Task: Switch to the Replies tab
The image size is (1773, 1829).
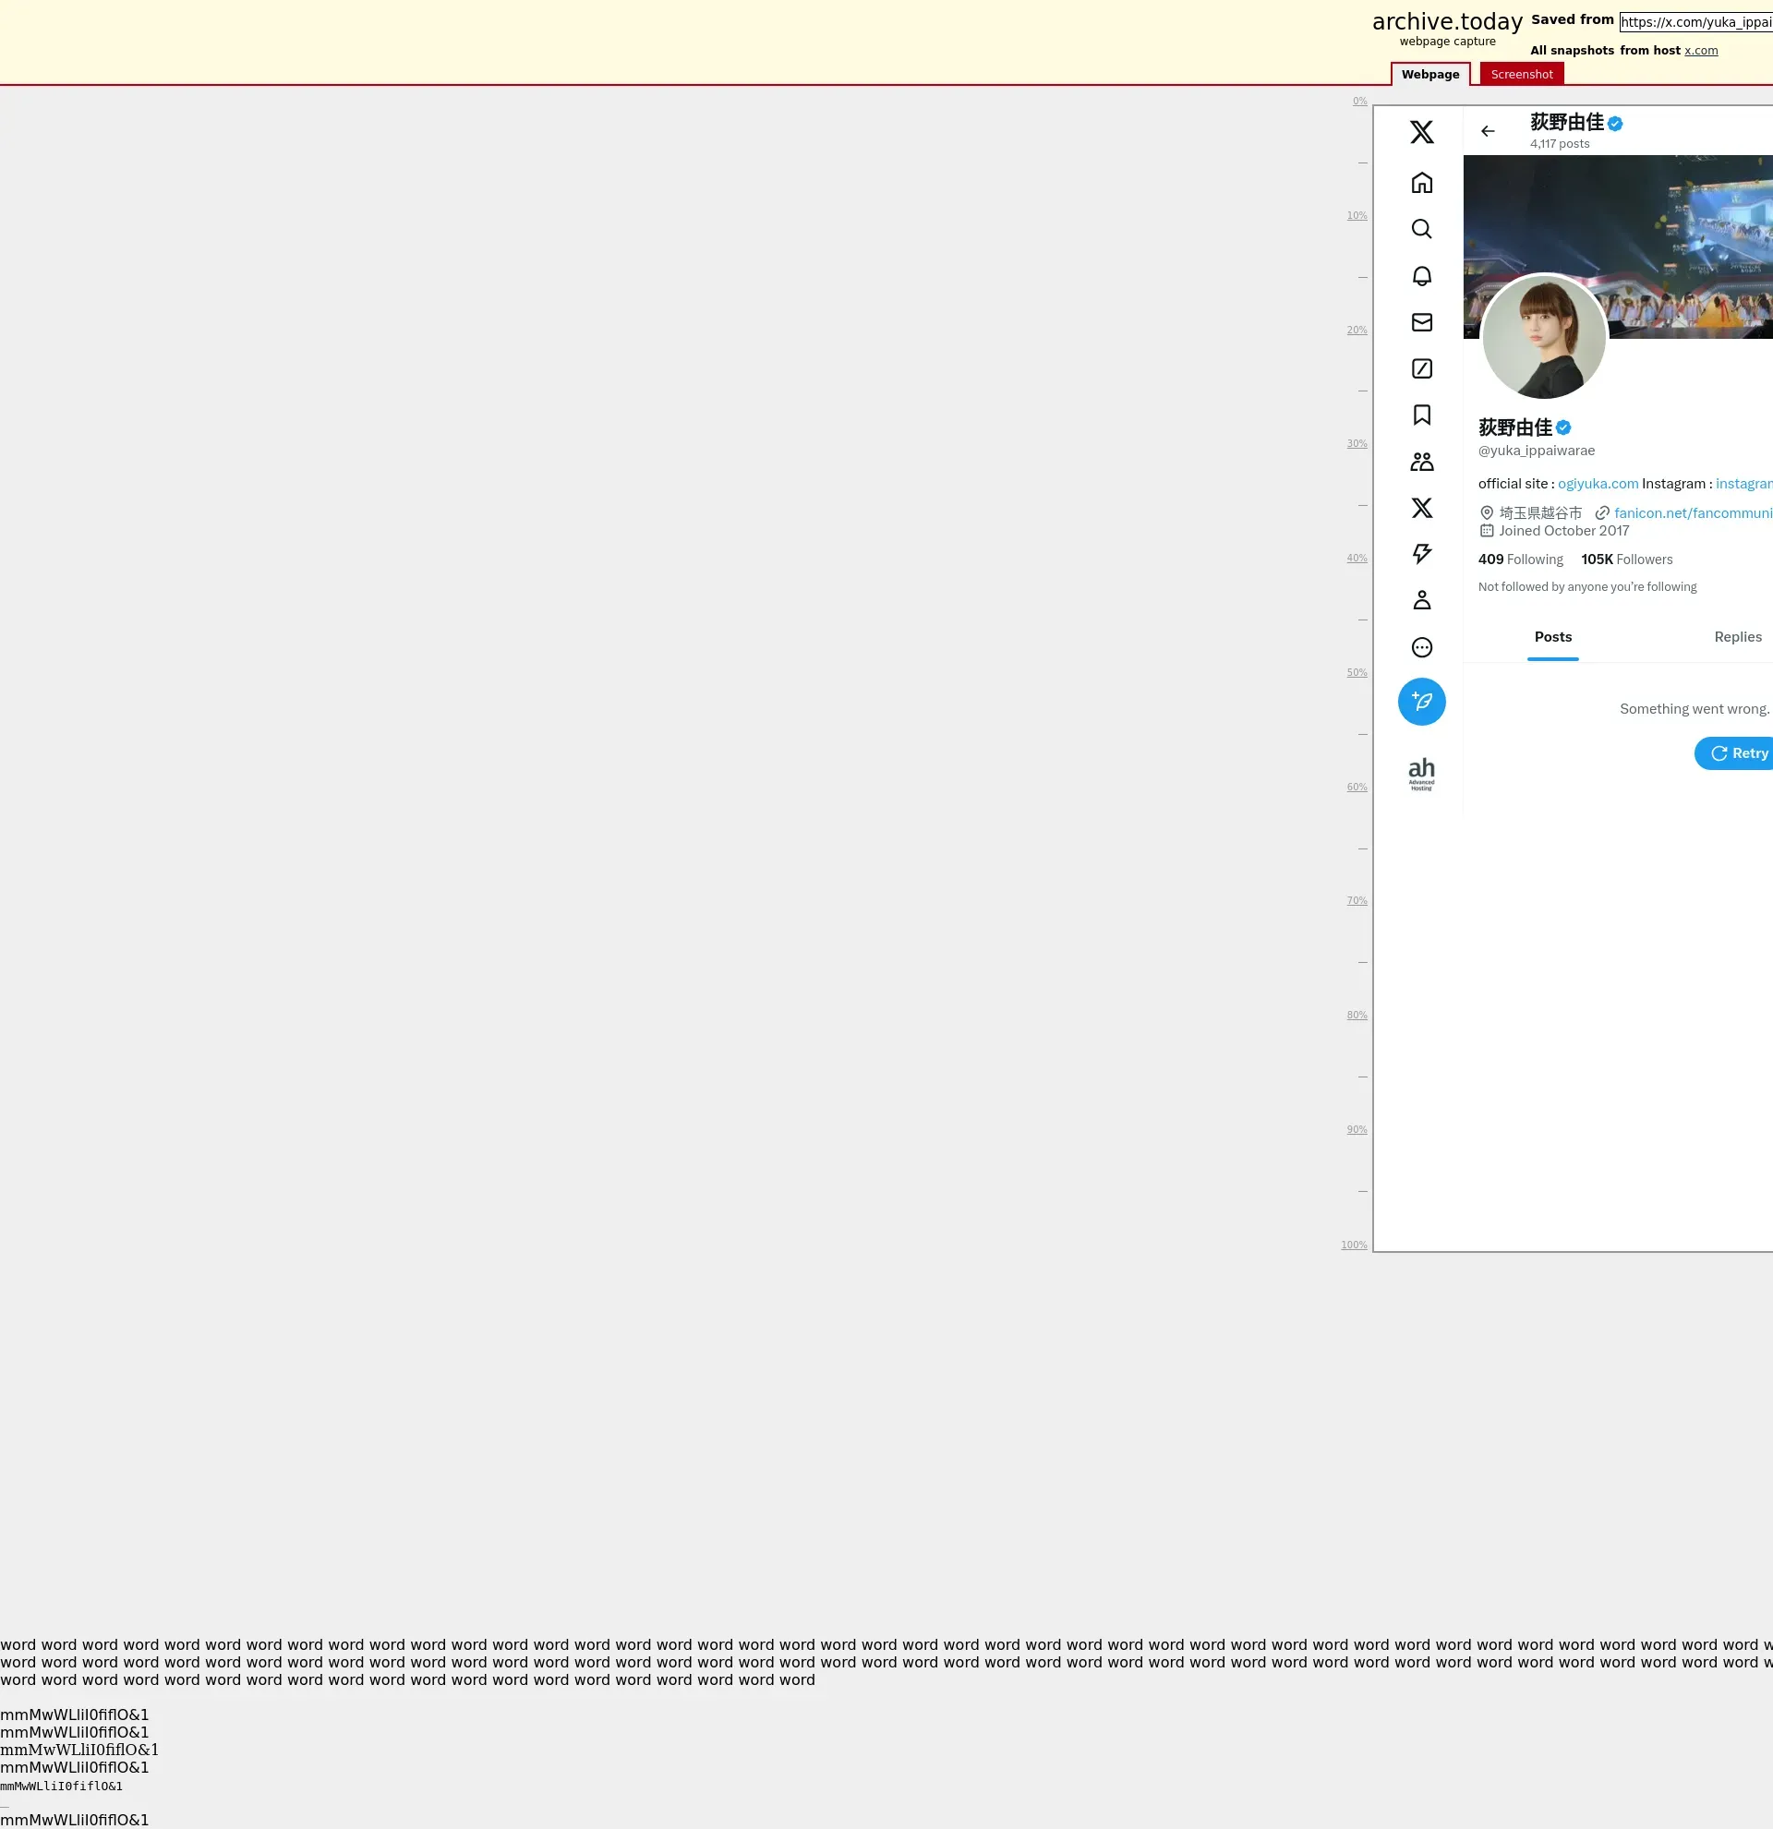Action: point(1737,636)
